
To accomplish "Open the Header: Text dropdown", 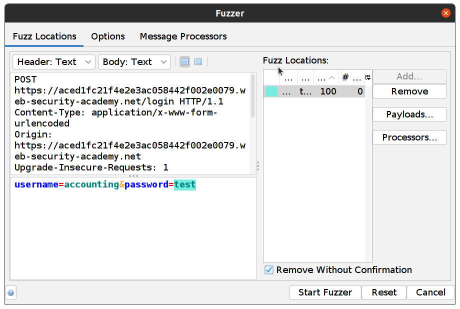I will (x=53, y=62).
